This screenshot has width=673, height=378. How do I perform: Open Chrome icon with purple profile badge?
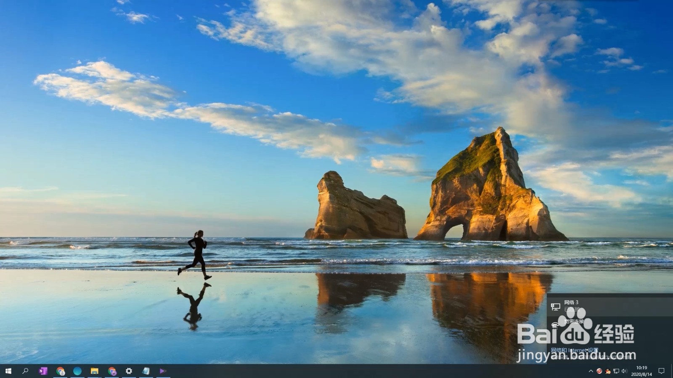[112, 371]
